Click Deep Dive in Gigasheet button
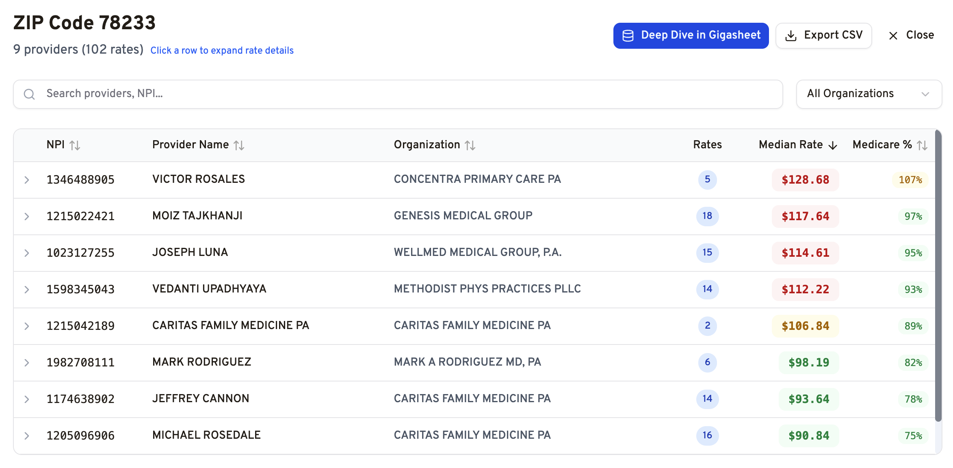 point(691,36)
